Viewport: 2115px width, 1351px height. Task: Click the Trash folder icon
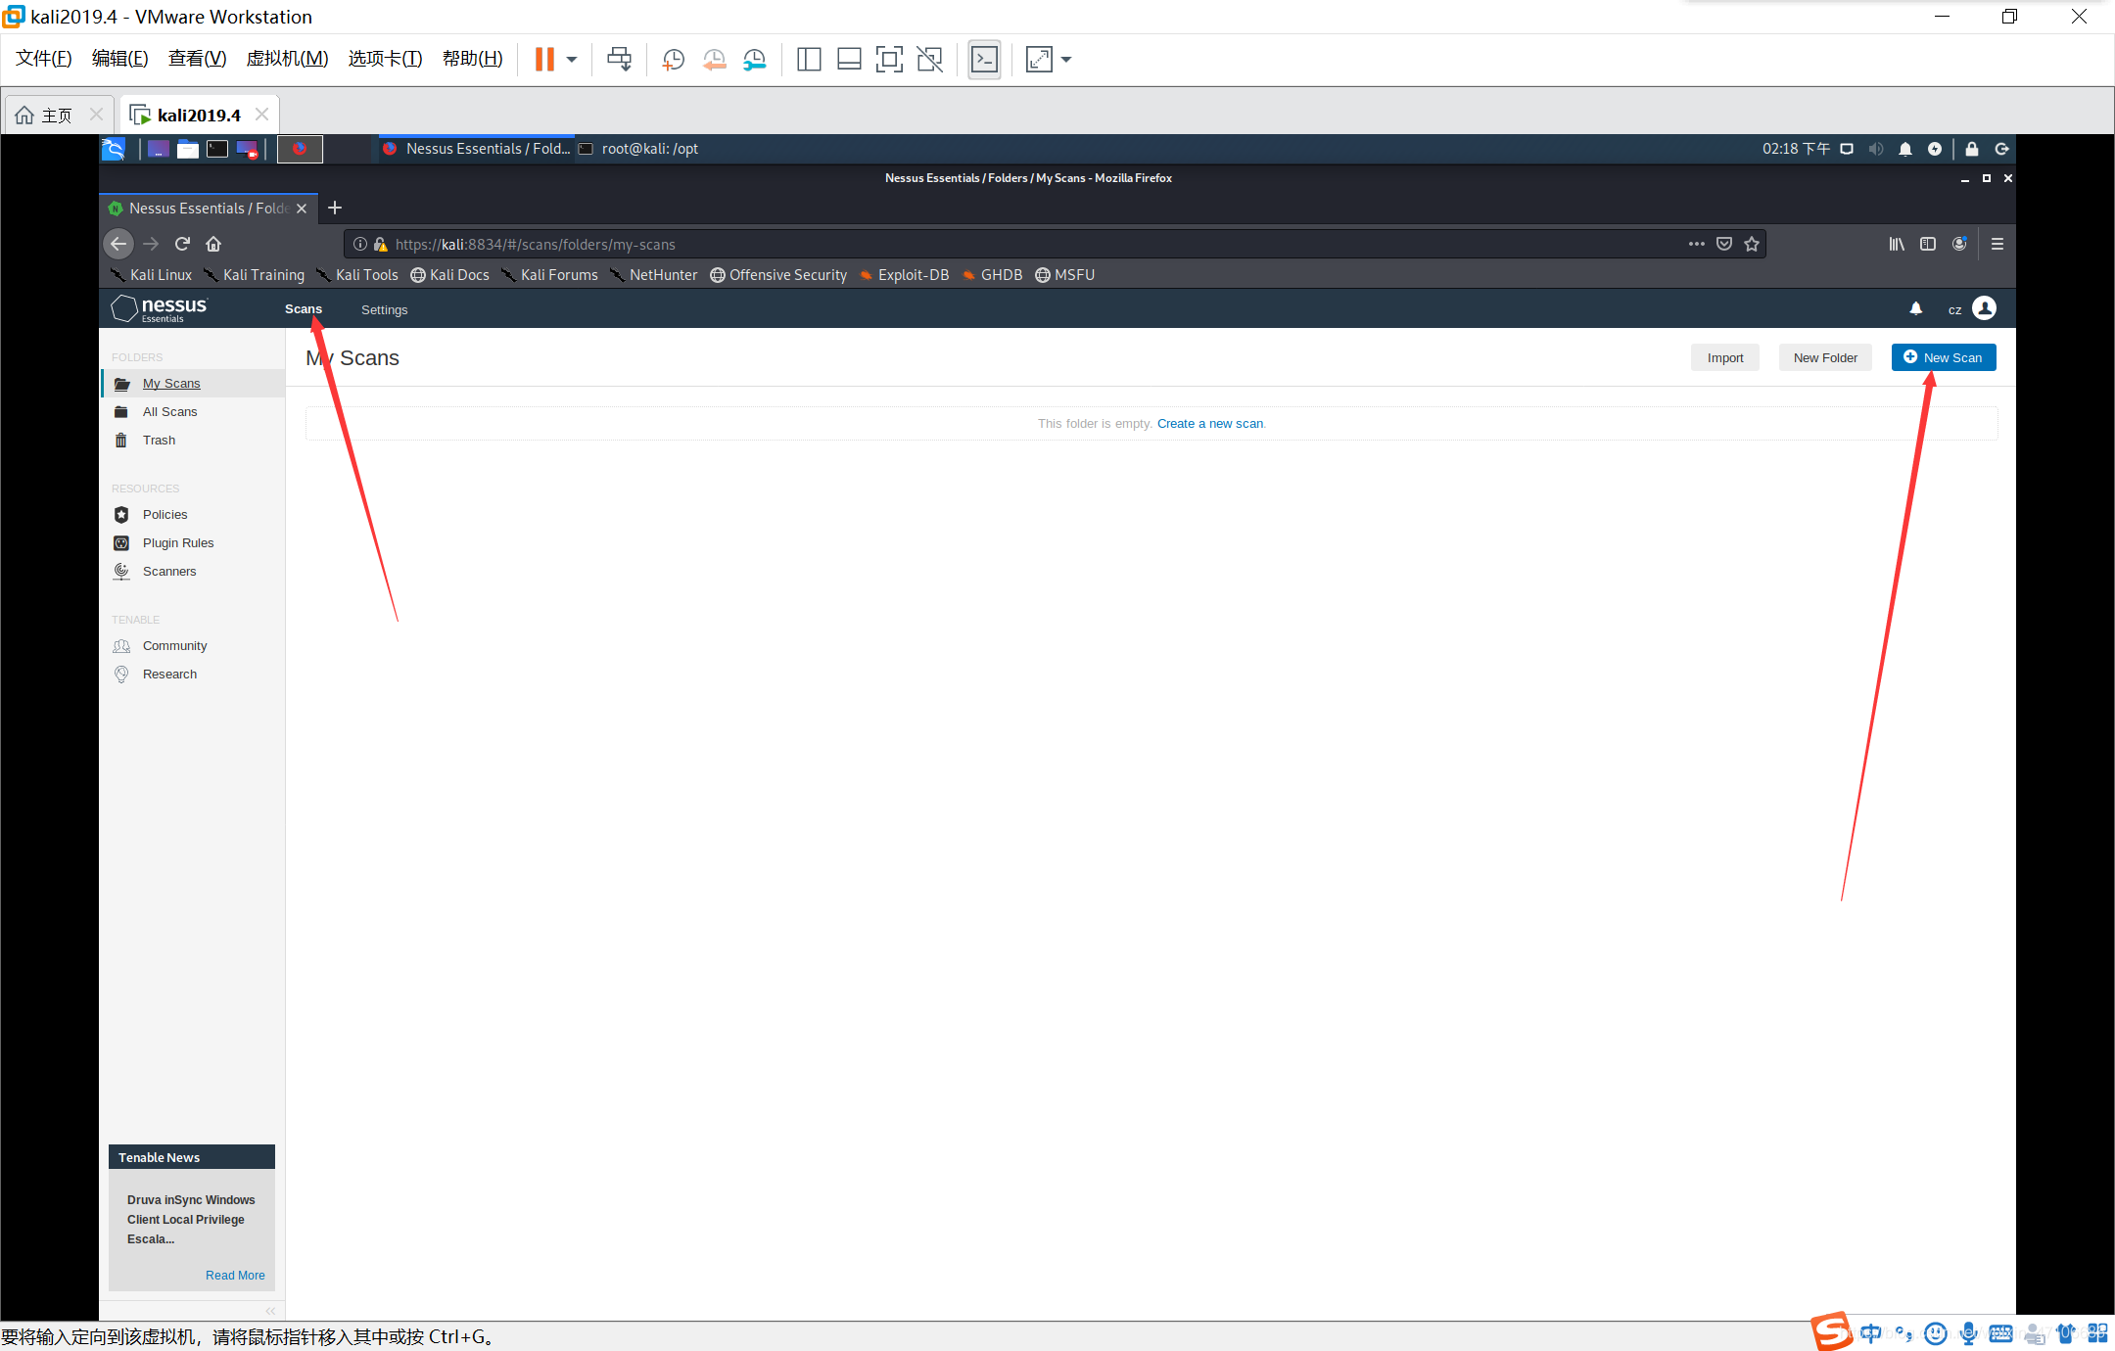click(121, 441)
